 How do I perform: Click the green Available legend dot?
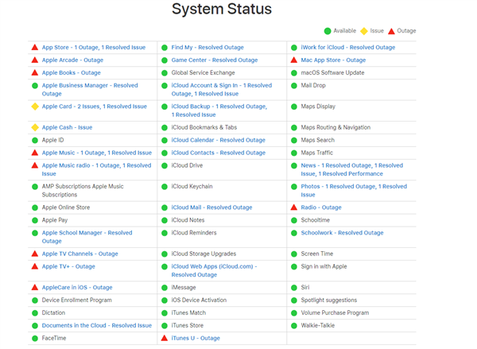click(328, 31)
